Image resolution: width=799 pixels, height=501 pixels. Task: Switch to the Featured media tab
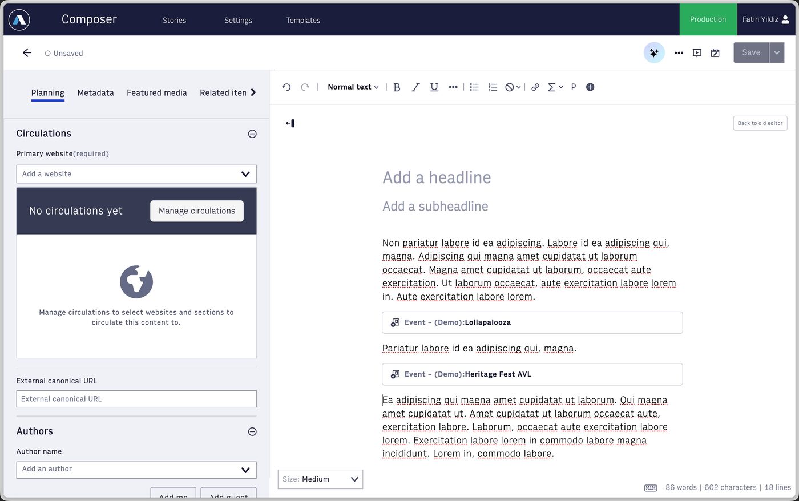tap(157, 92)
